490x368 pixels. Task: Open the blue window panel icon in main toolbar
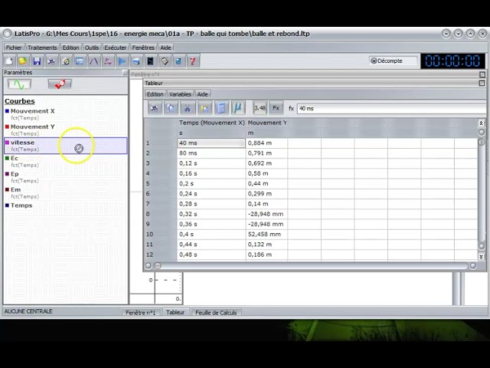80,61
